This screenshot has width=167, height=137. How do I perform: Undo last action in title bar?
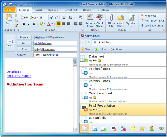[16, 4]
